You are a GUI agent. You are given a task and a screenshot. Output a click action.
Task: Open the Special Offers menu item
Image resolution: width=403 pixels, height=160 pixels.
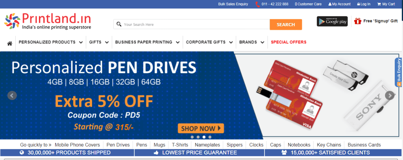(288, 42)
